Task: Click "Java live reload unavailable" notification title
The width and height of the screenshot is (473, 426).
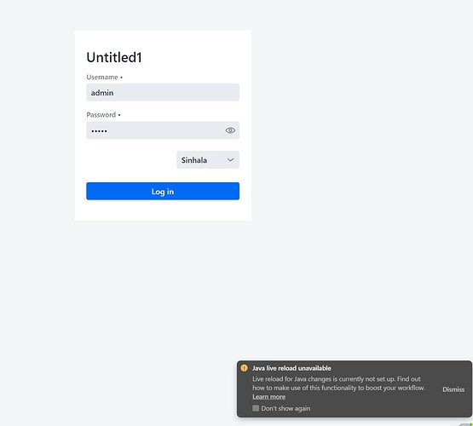Action: pyautogui.click(x=291, y=368)
